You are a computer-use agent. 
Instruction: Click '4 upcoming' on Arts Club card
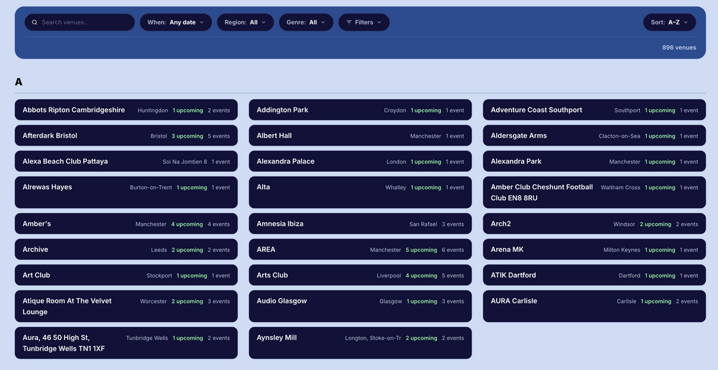click(421, 276)
